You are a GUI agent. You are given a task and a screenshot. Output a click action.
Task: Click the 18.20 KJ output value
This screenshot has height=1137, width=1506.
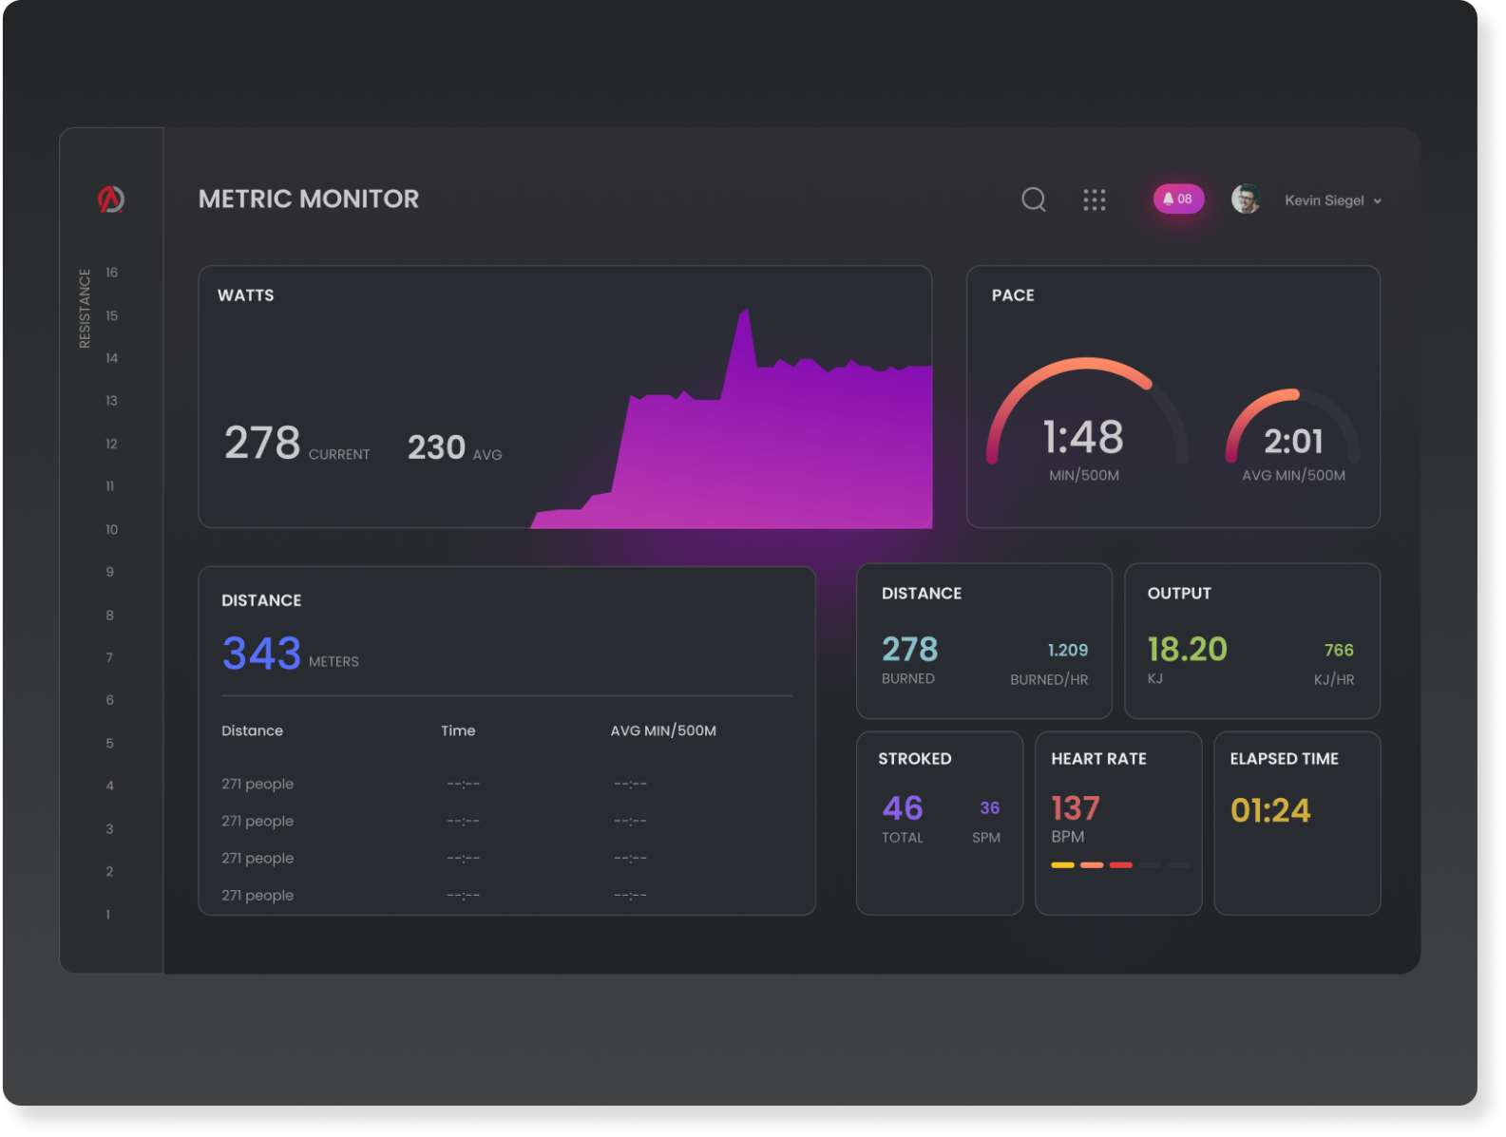click(1187, 650)
